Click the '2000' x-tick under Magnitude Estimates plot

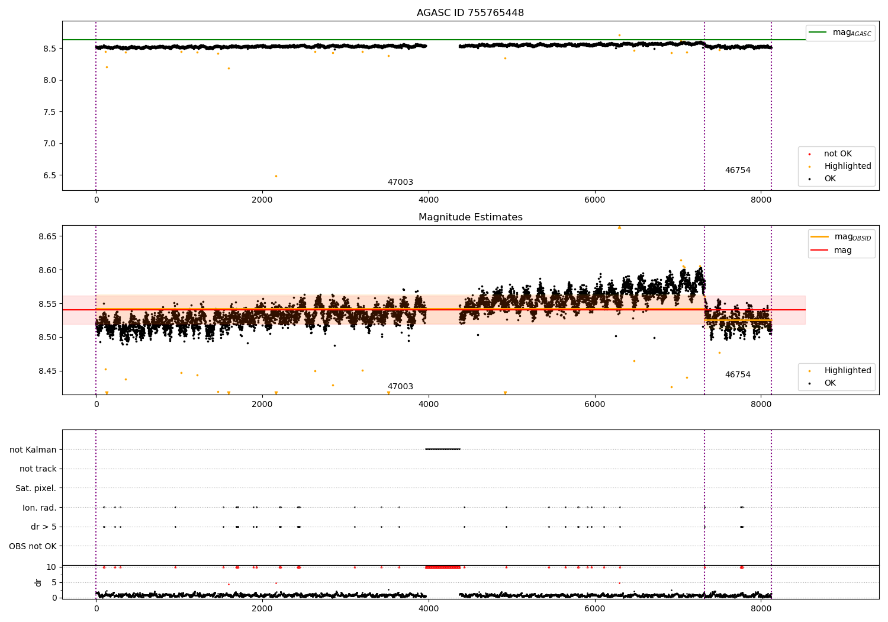(262, 405)
